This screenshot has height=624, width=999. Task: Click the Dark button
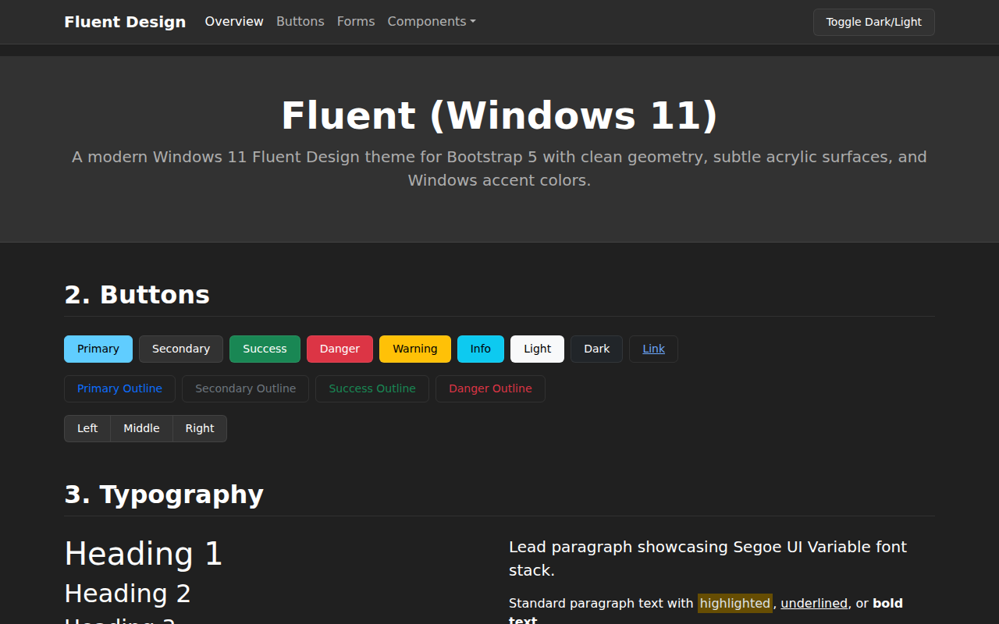click(597, 349)
